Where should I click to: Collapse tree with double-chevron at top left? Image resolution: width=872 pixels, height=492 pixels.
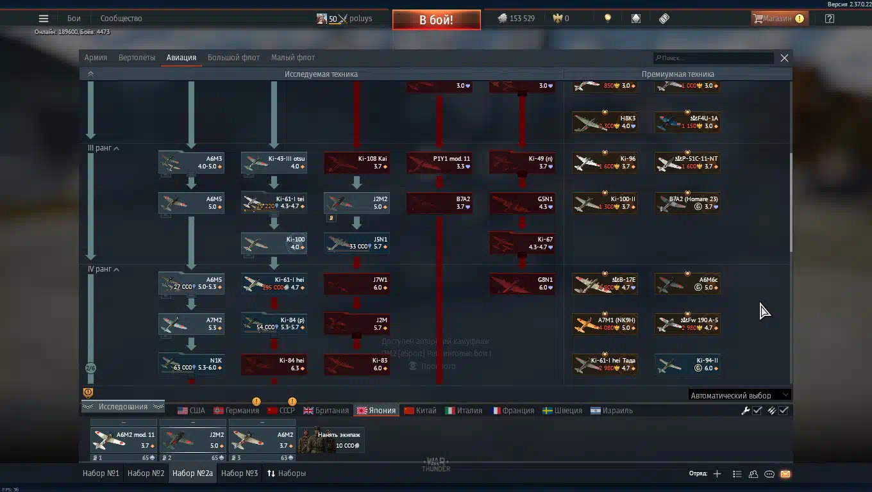[90, 74]
